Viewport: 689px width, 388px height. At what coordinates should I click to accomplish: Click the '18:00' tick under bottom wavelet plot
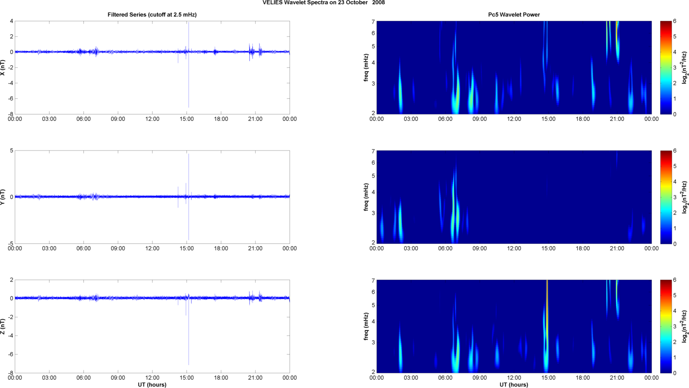pyautogui.click(x=583, y=378)
